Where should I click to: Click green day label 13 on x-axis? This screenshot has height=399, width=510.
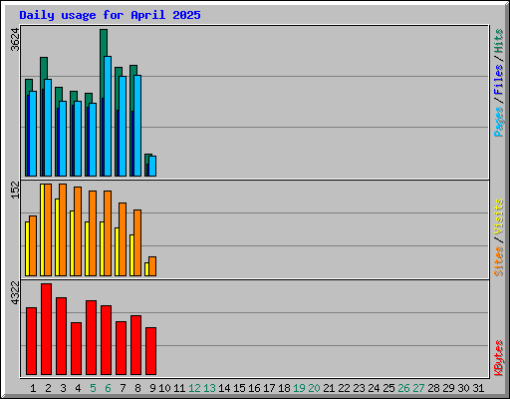[209, 388]
